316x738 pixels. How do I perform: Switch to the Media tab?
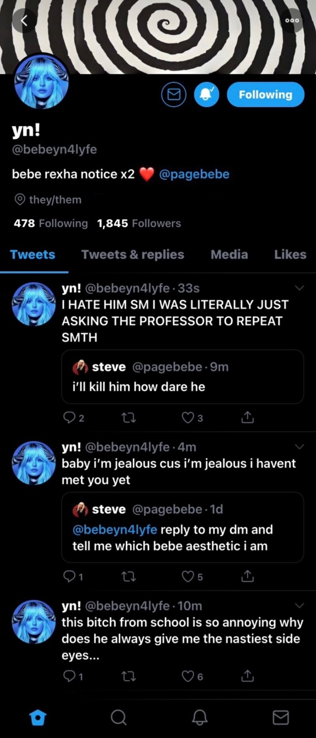(x=229, y=254)
